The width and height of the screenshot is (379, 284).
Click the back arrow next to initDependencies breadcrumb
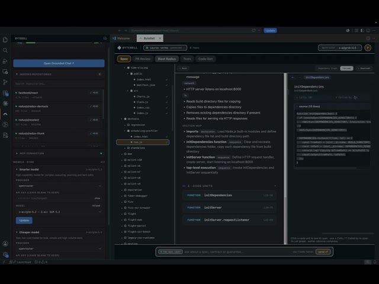(293, 78)
